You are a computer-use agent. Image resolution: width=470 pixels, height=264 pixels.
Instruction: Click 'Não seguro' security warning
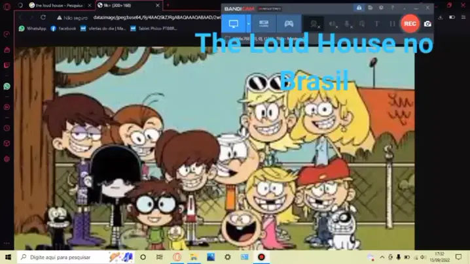pos(72,18)
